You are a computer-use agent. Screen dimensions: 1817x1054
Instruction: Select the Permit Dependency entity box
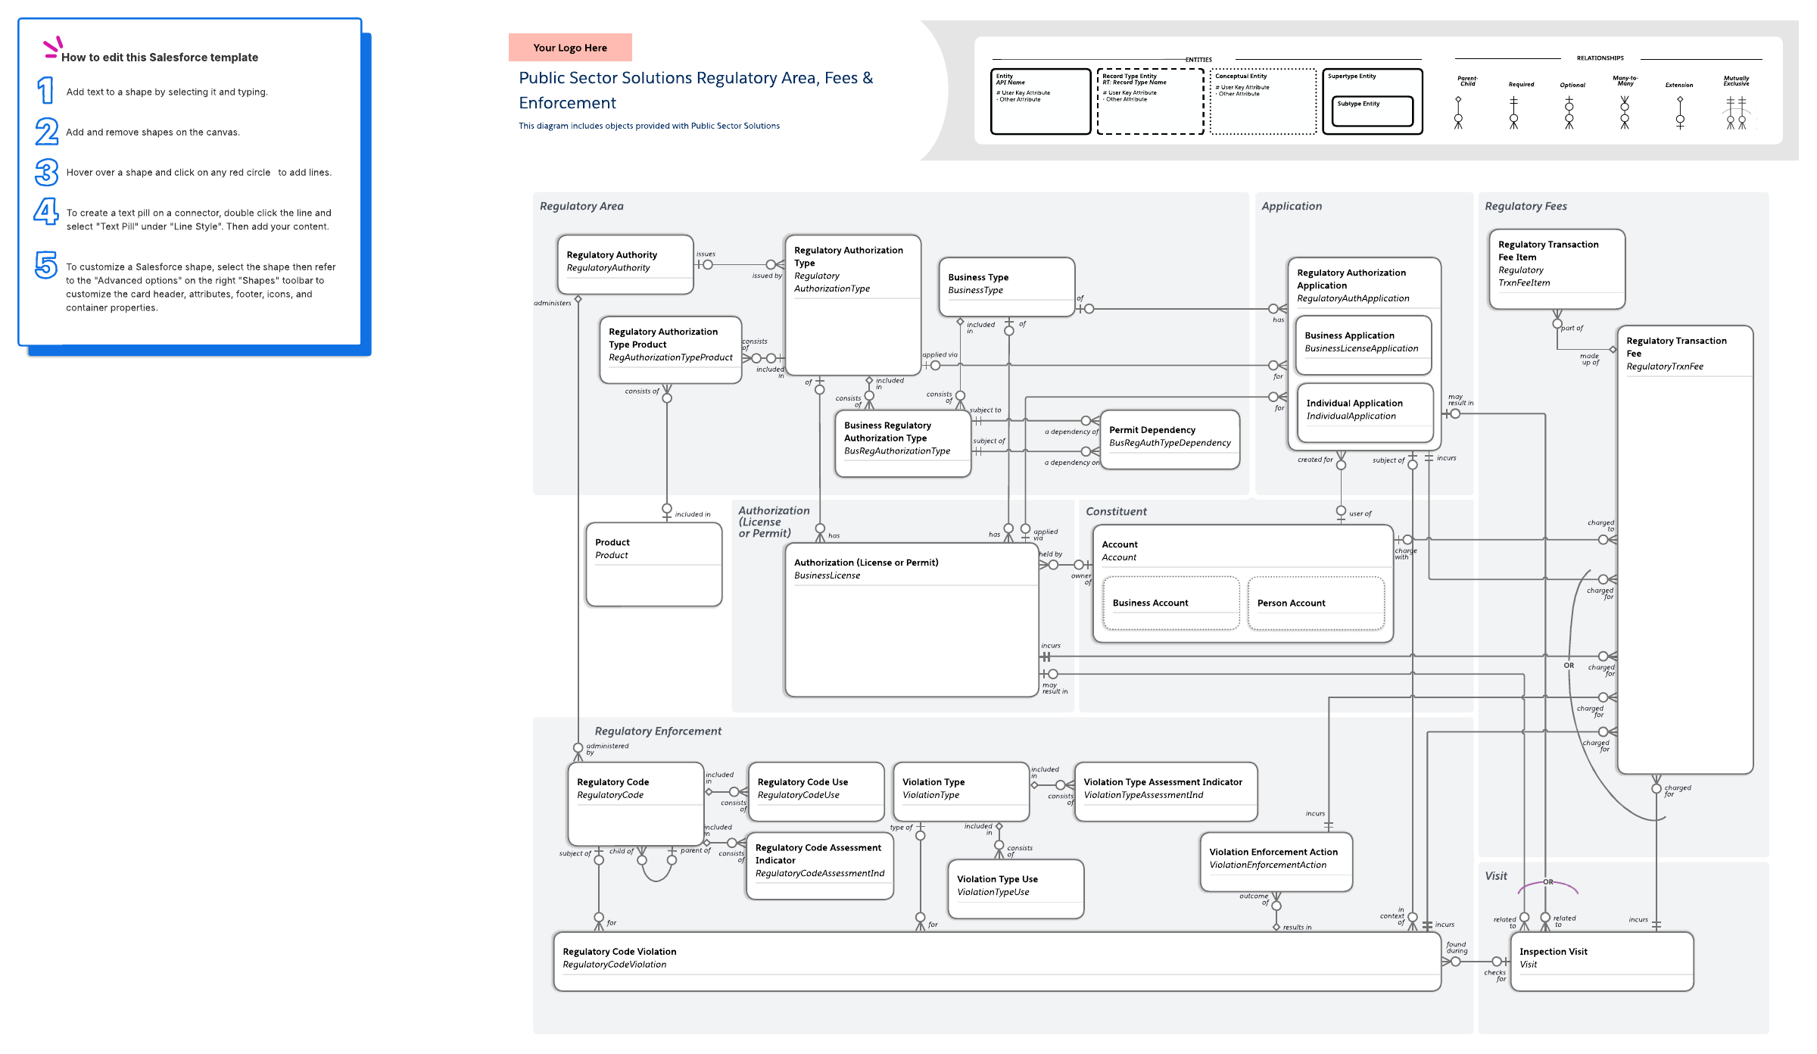point(1170,440)
